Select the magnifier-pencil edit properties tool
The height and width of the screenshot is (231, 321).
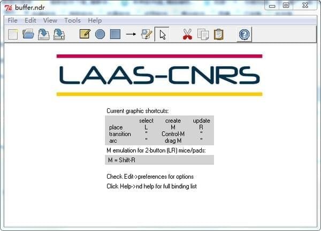147,34
